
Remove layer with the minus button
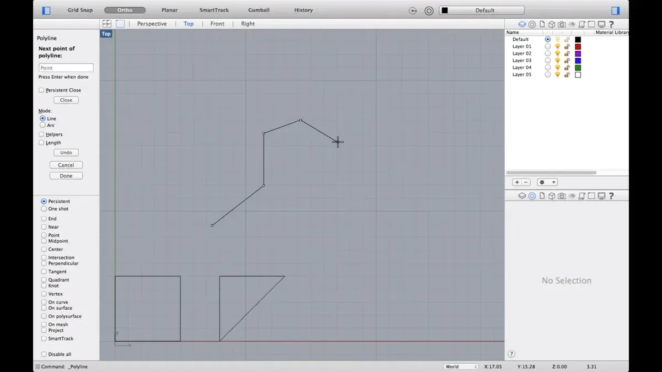click(526, 182)
